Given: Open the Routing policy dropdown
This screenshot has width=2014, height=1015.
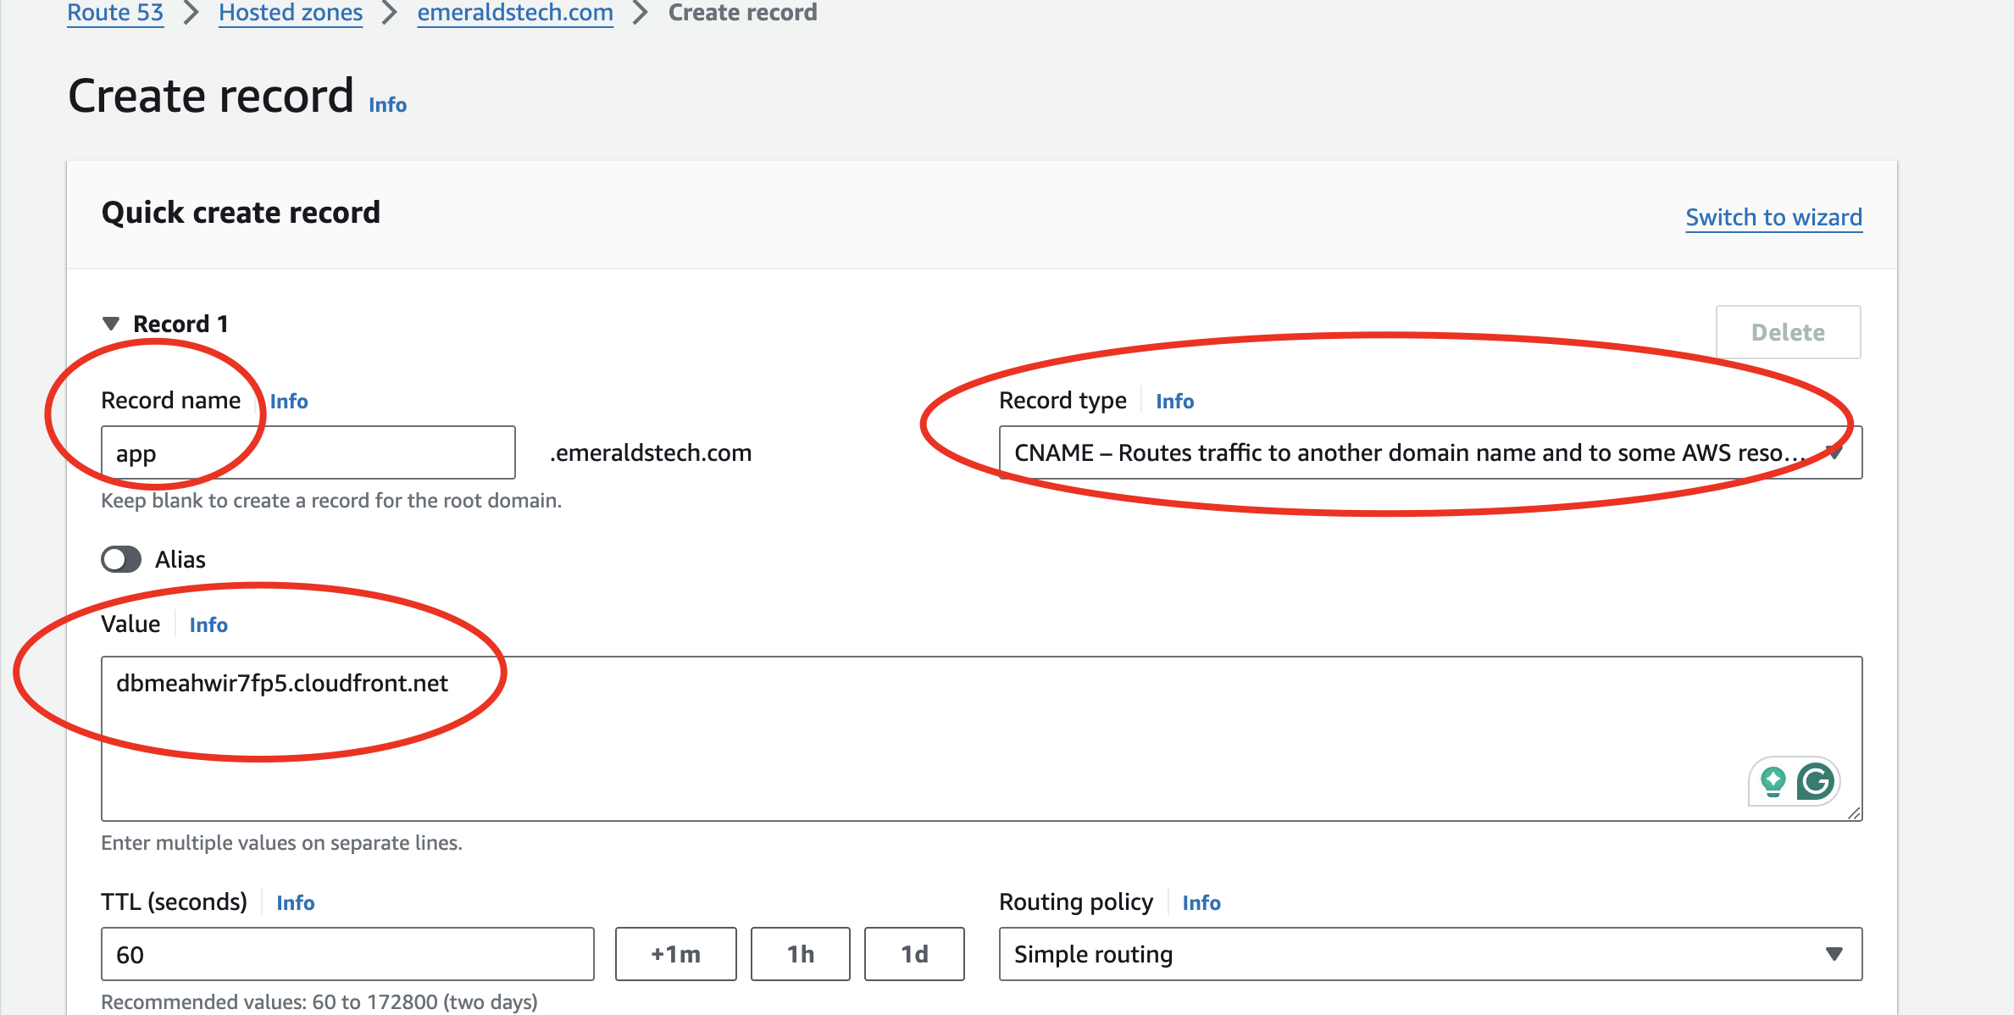Looking at the screenshot, I should pos(1429,954).
